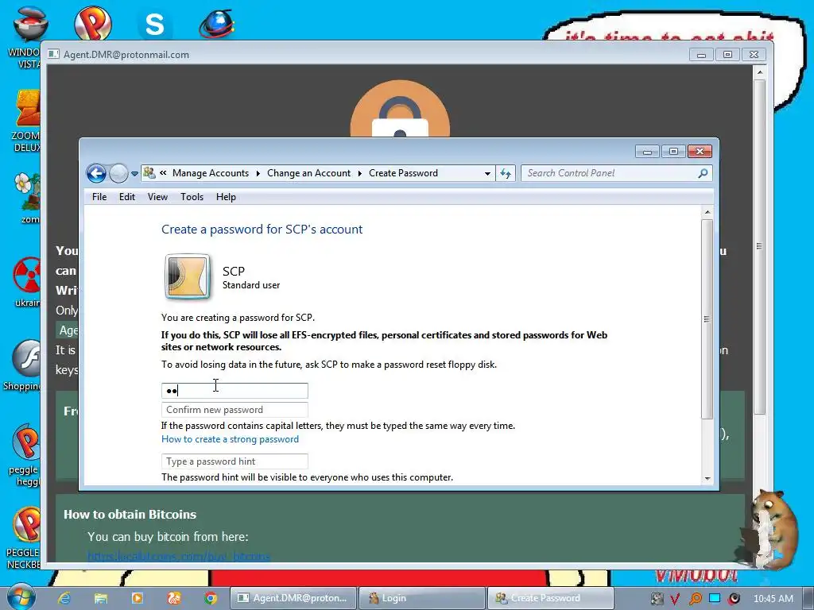Open How to create a strong password link

coord(230,439)
